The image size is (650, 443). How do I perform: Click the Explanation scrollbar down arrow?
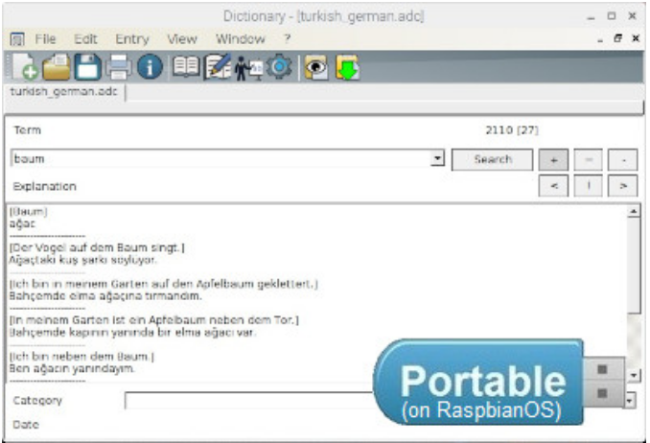634,376
